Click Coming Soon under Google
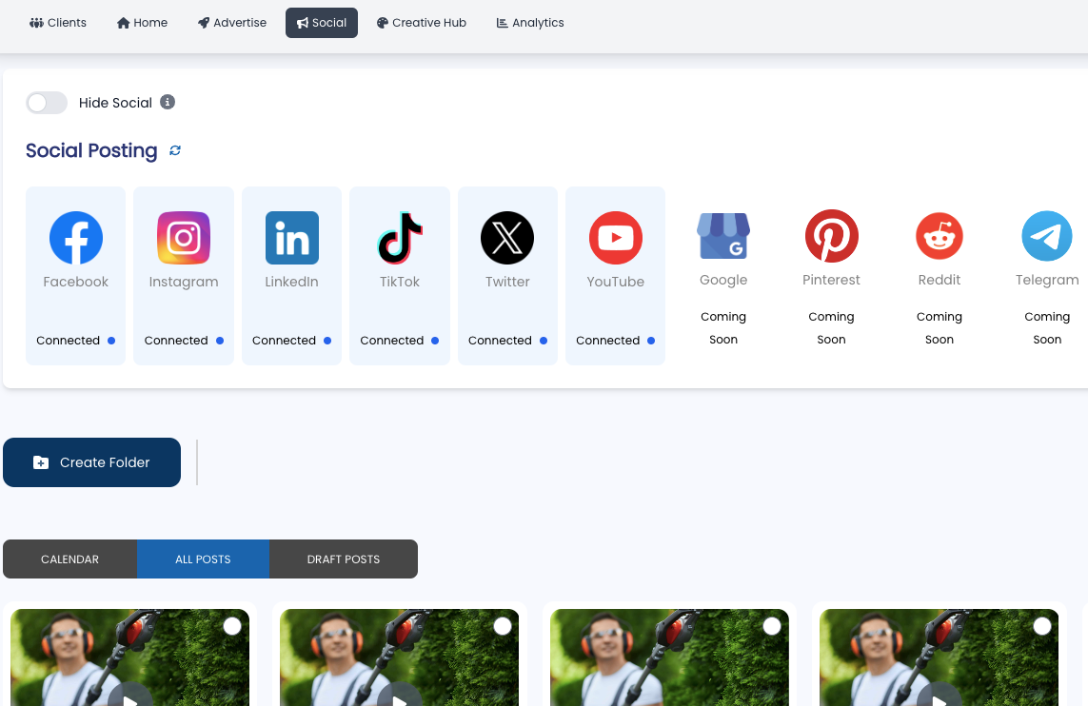Viewport: 1088px width, 706px height. pos(723,328)
